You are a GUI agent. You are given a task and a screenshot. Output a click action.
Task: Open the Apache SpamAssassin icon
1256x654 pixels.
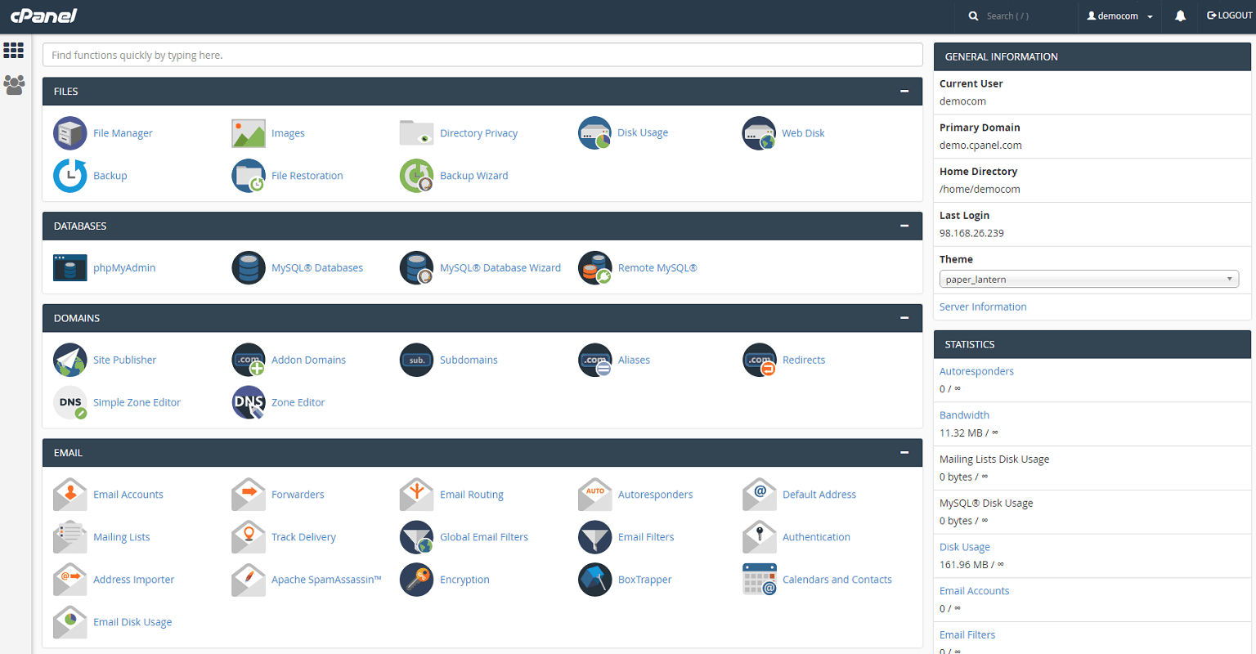coord(249,580)
